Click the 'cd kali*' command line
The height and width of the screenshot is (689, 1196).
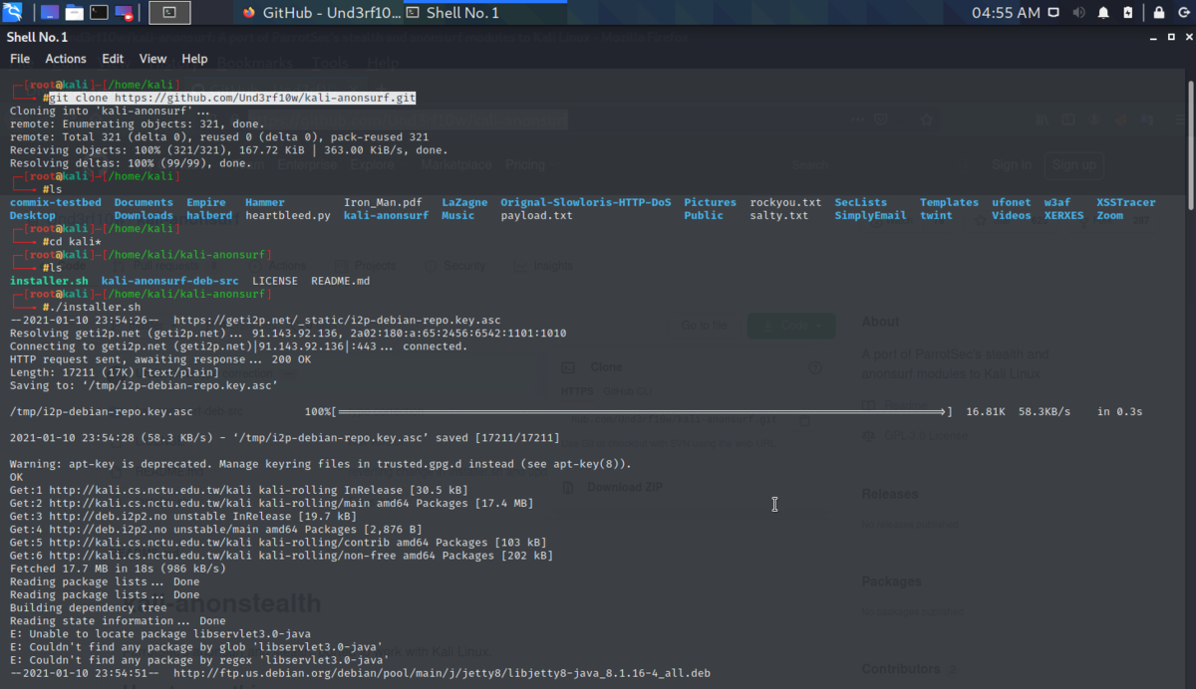(72, 242)
